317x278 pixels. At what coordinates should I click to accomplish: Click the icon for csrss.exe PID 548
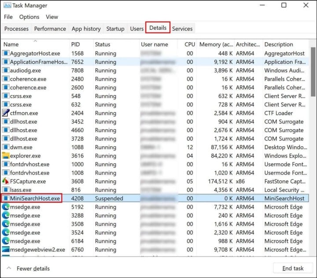coord(6,96)
